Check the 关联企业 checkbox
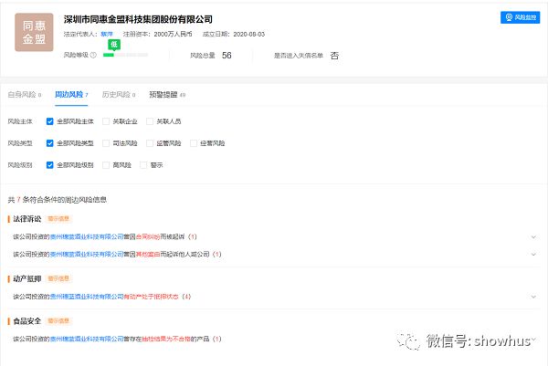The height and width of the screenshot is (366, 548). [x=106, y=121]
